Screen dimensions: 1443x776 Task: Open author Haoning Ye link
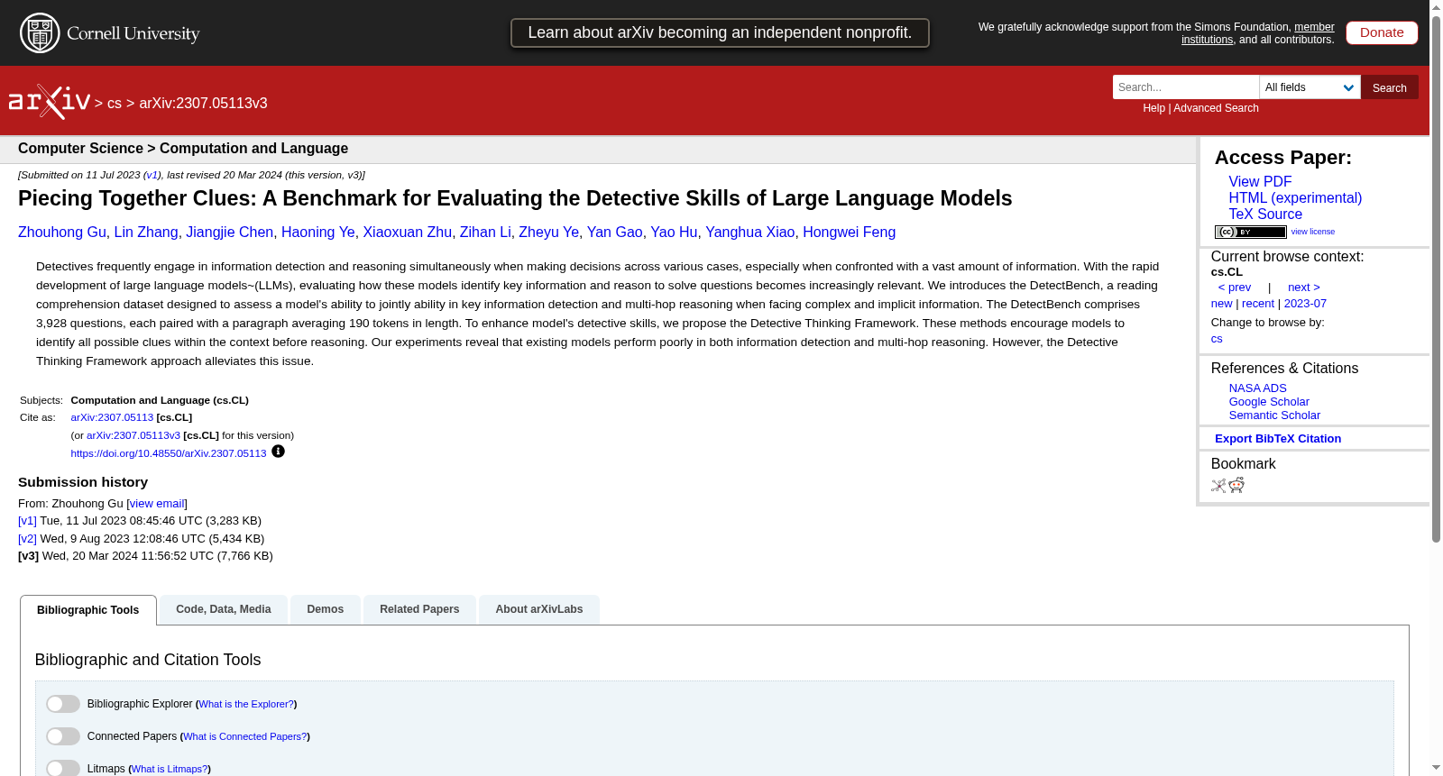tap(318, 233)
